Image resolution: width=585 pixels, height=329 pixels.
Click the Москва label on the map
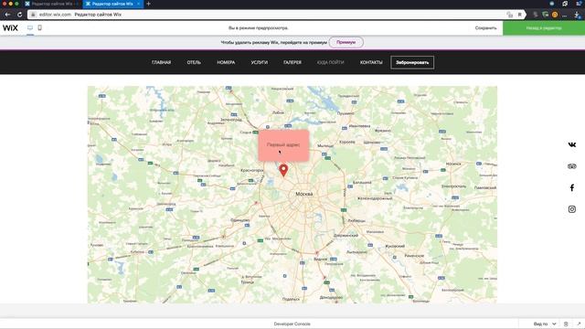pos(304,194)
